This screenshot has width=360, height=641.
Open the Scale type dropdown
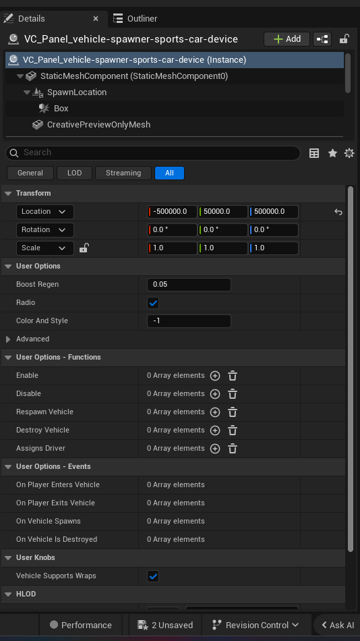pyautogui.click(x=45, y=248)
